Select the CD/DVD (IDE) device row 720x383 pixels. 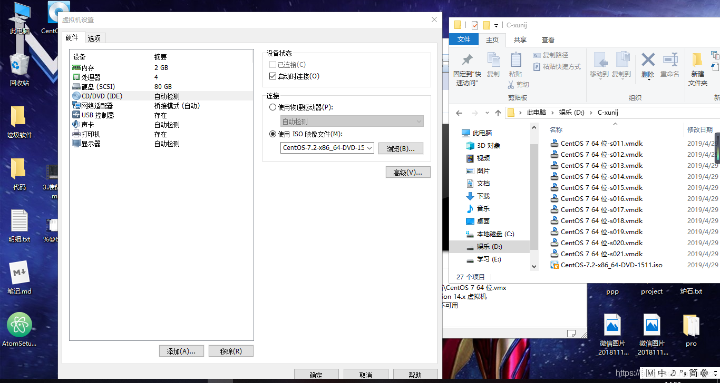tap(161, 96)
